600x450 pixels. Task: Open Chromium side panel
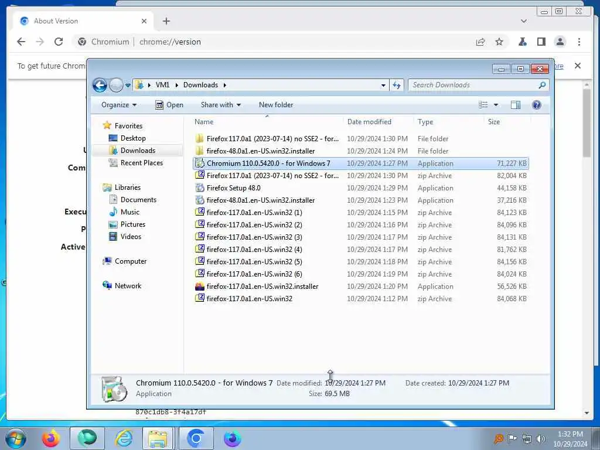541,42
